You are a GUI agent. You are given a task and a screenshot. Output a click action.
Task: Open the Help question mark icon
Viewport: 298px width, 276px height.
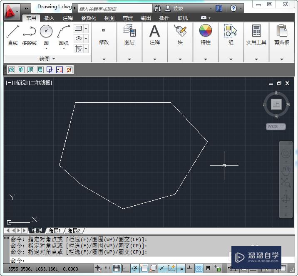(233, 8)
